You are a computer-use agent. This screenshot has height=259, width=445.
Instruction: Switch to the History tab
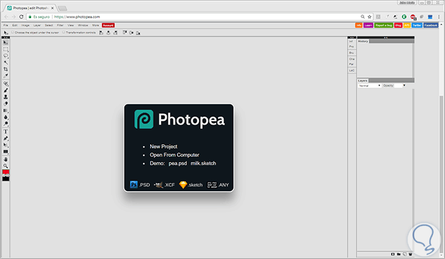tap(363, 41)
